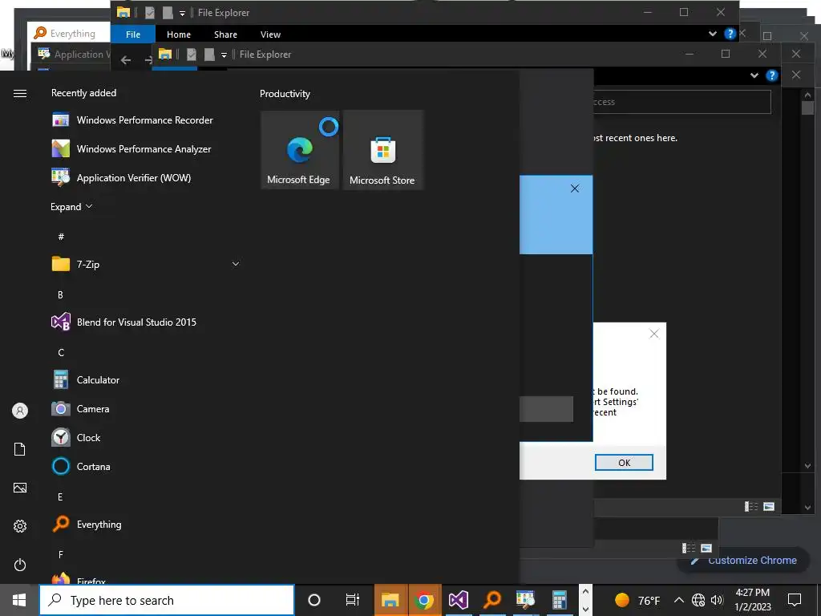Open Pictures from Start sidebar
821x616 pixels.
pyautogui.click(x=20, y=488)
